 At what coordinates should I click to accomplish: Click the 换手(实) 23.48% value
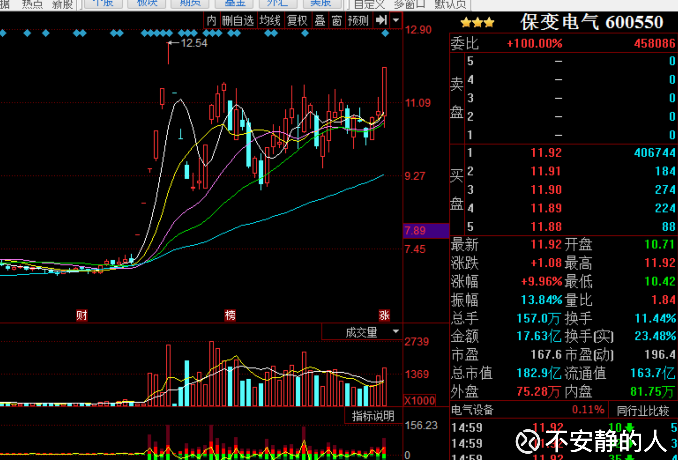[655, 336]
